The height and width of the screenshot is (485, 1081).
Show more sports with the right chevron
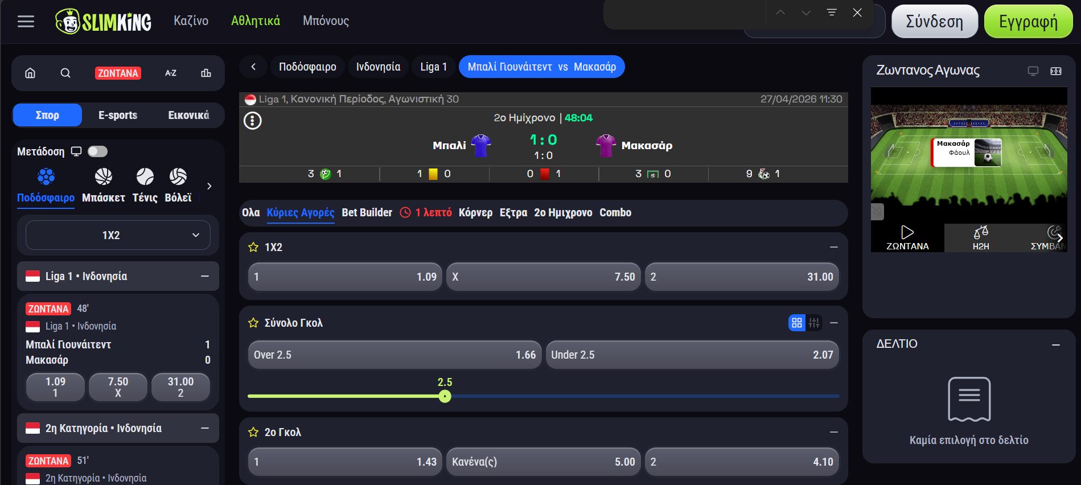pyautogui.click(x=209, y=186)
